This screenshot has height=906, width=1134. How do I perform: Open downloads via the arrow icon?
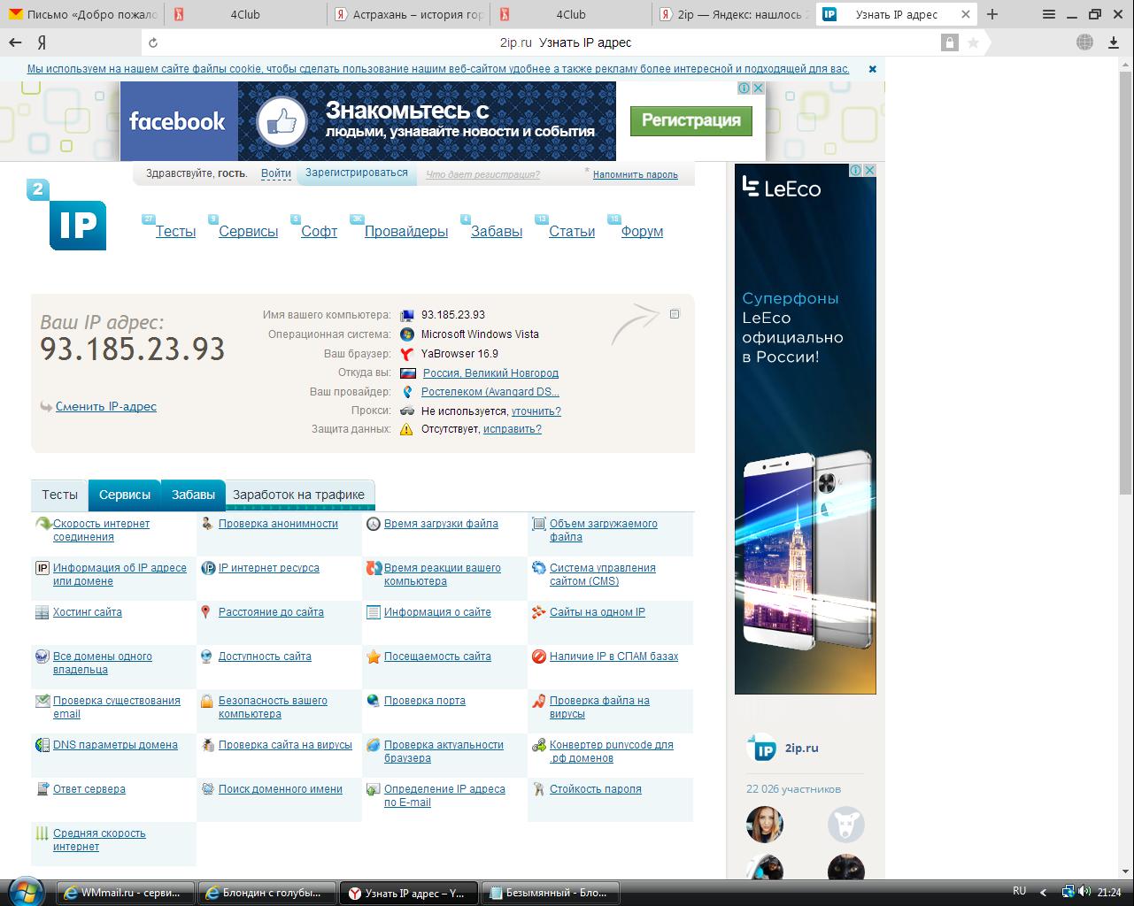pyautogui.click(x=1114, y=42)
